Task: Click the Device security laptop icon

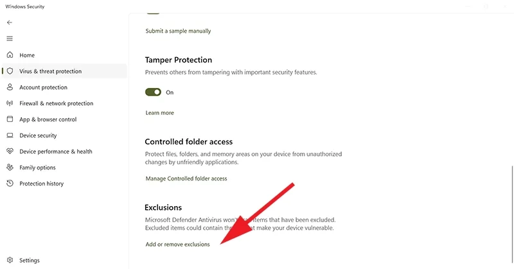Action: tap(10, 135)
